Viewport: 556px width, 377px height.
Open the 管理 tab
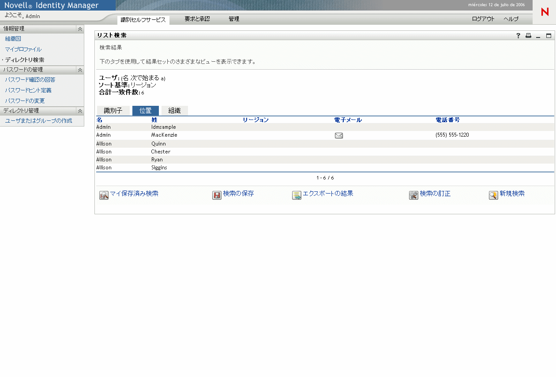(x=234, y=19)
